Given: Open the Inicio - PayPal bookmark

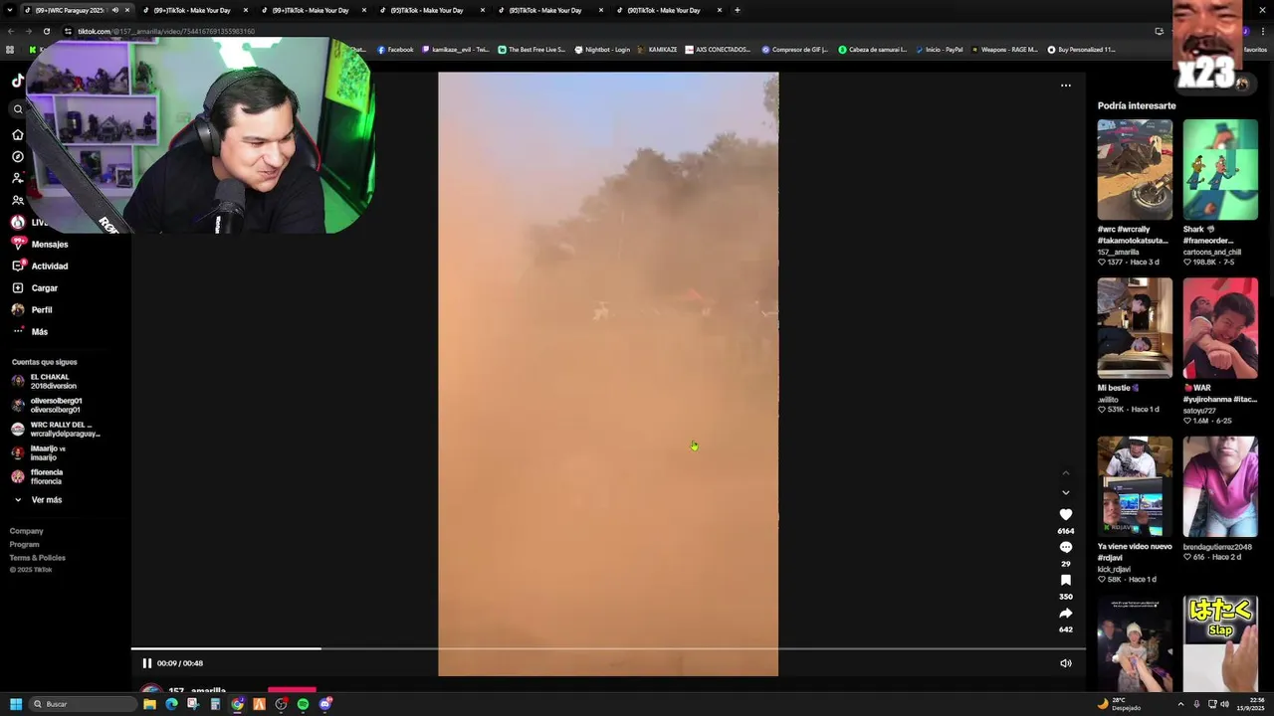Looking at the screenshot, I should [939, 50].
